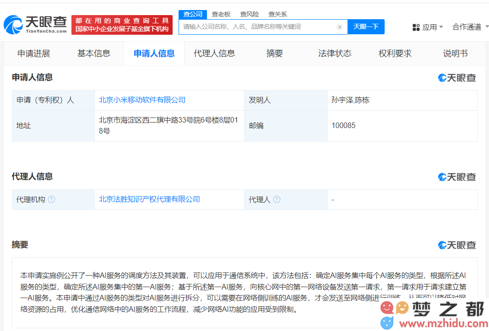Click the abstract paragraph starting 本申请实施例公开了
Viewport: 489px width, 331px height.
tap(244, 293)
